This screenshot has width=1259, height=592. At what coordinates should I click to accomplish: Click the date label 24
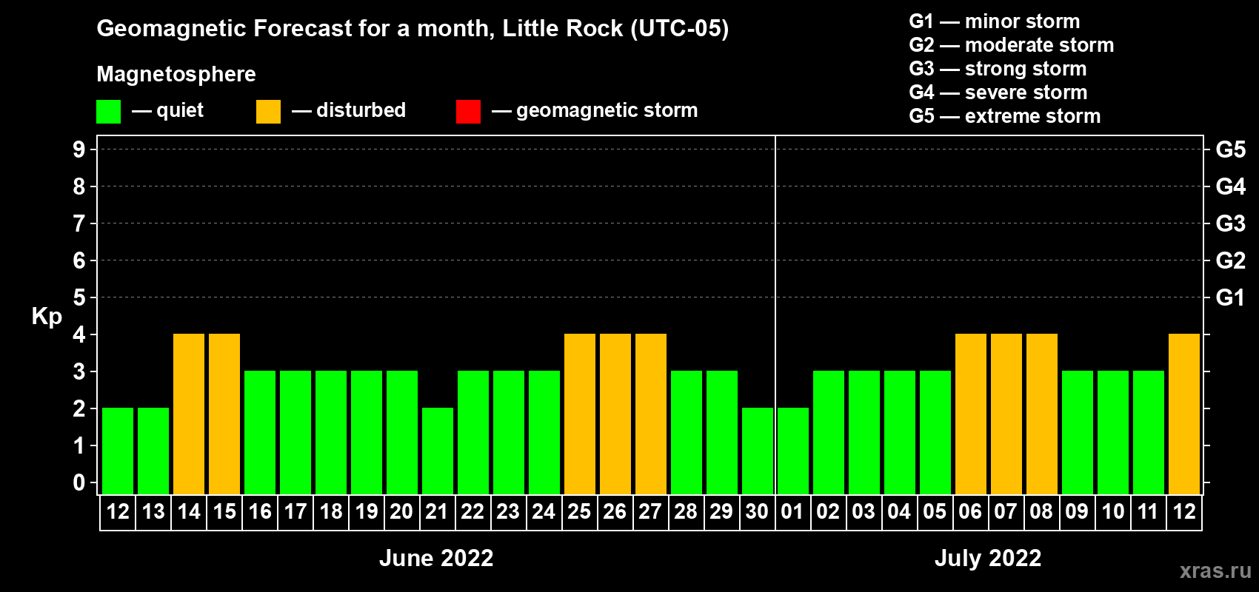pos(544,512)
